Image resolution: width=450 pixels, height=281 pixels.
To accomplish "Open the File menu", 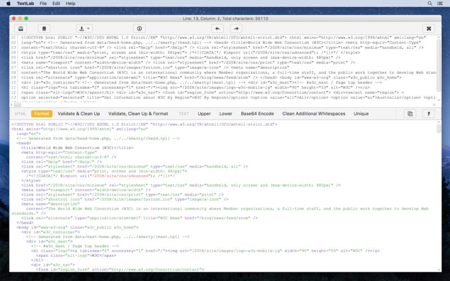I will pos(43,3).
